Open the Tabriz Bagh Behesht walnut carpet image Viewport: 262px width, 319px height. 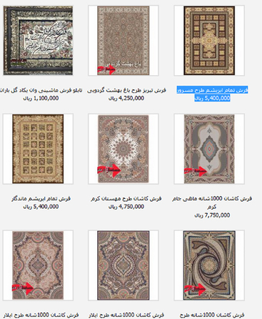pos(124,41)
